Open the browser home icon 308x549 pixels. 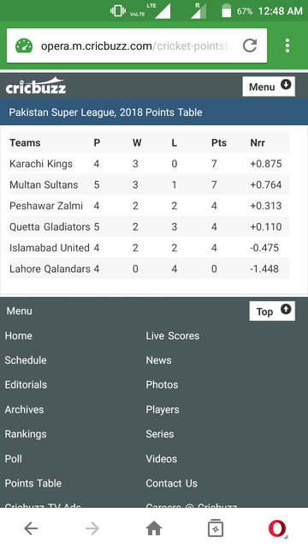154,528
